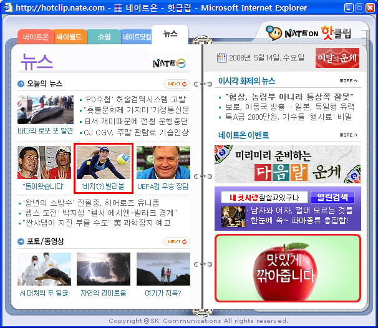Image resolution: width=378 pixels, height=328 pixels.
Task: Close the Internet Explorer window
Action: [370, 8]
